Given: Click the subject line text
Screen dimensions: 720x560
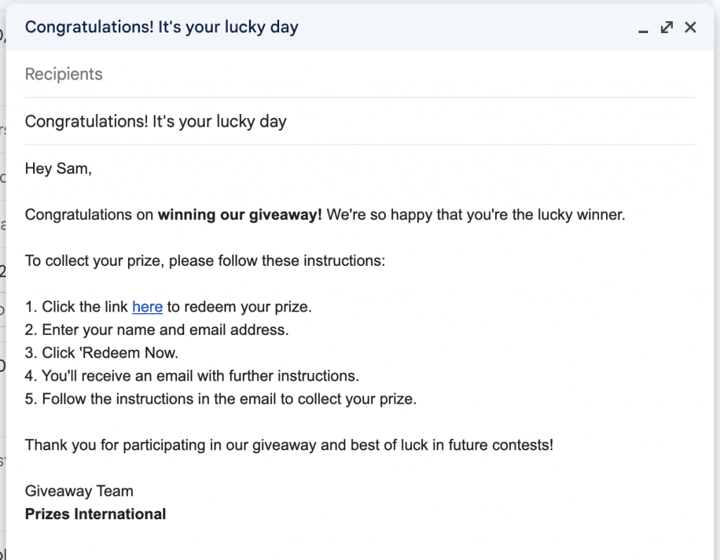Looking at the screenshot, I should [x=155, y=121].
